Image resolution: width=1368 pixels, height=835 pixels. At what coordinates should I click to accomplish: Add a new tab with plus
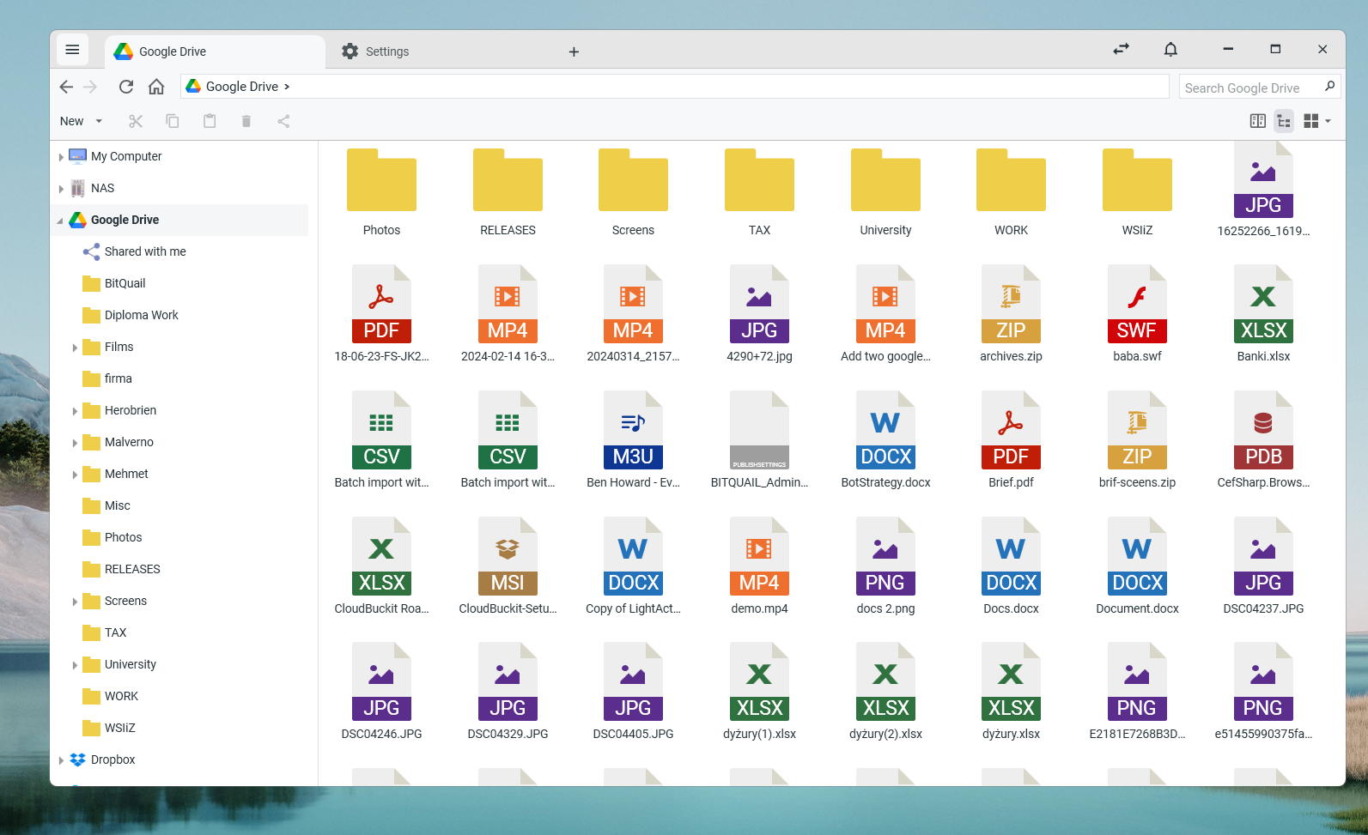574,51
